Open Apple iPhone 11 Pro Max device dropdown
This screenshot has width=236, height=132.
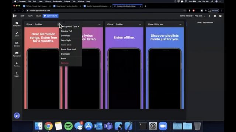point(192,16)
